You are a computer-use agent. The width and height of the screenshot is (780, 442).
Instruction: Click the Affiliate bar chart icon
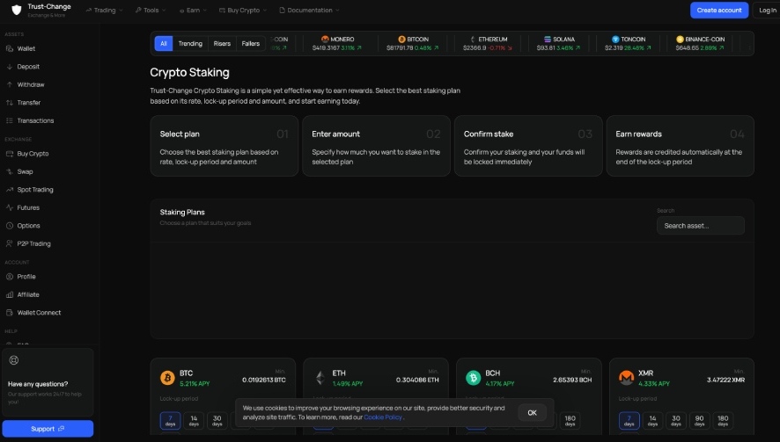(10, 294)
